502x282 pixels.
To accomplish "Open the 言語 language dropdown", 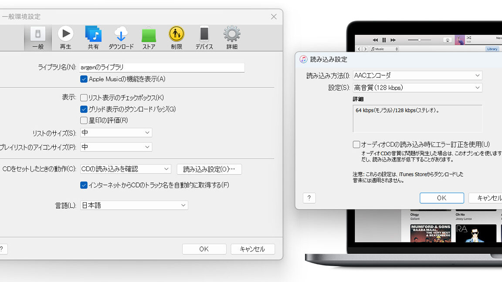I will click(134, 205).
